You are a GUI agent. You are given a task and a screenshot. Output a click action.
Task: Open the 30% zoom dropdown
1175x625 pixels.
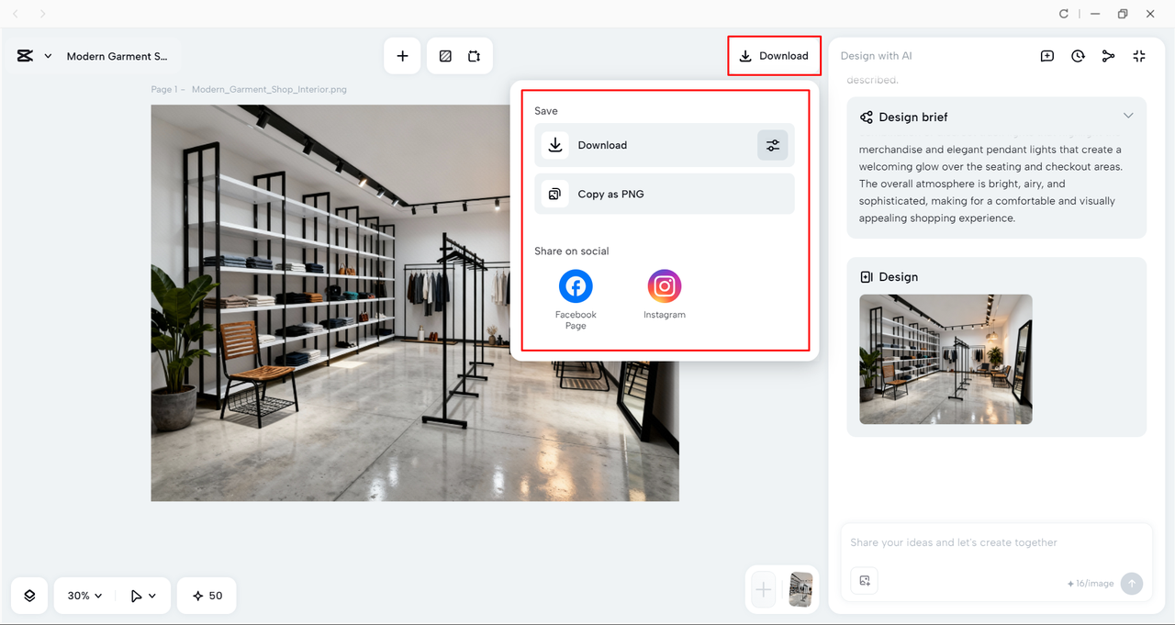coord(84,596)
